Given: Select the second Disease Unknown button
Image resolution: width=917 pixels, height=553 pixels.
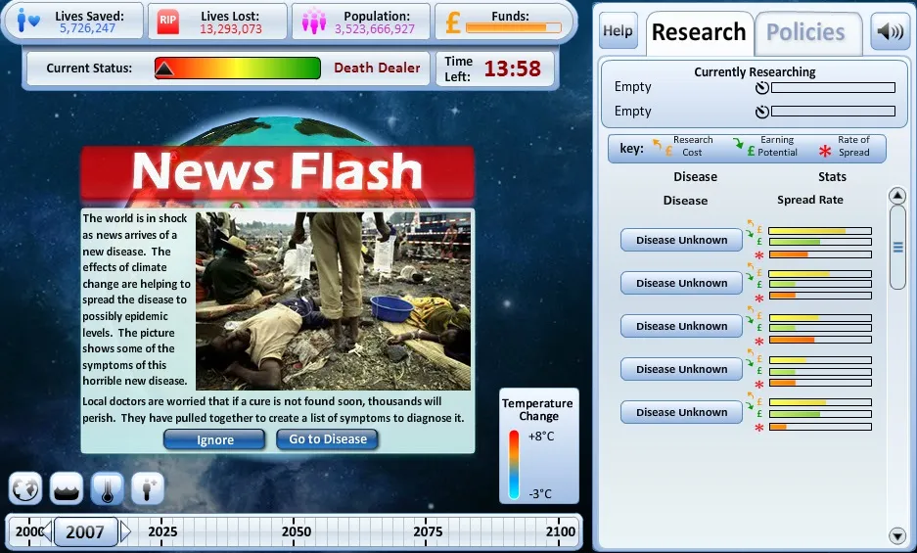Looking at the screenshot, I should [681, 283].
